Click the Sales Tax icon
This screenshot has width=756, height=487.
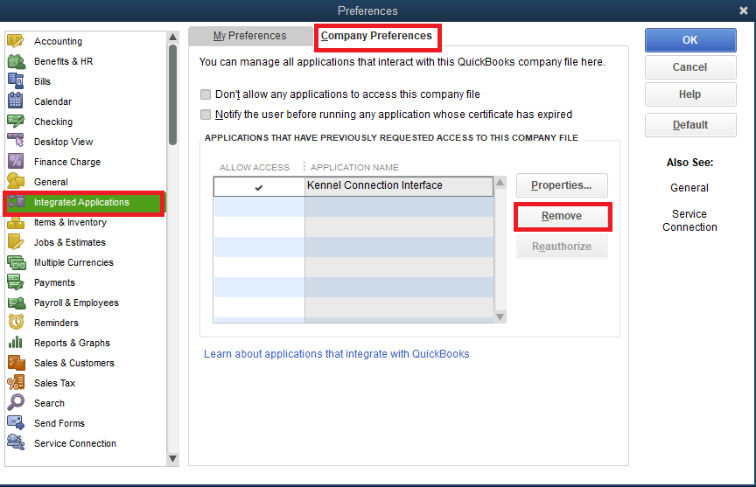[16, 383]
